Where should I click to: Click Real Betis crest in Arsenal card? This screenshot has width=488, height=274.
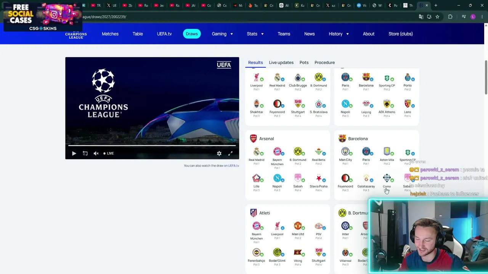pos(319,152)
